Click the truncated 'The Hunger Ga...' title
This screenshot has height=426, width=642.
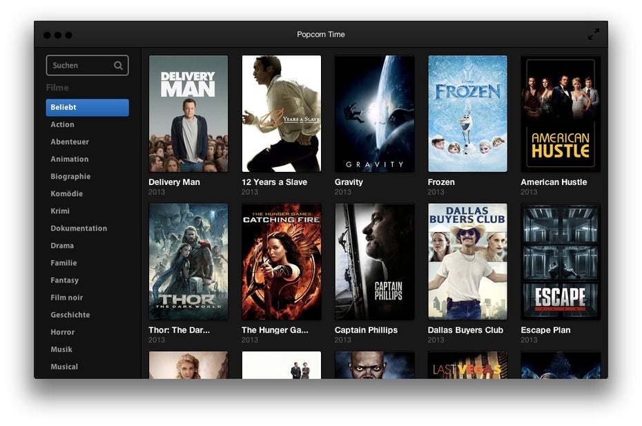pos(275,330)
